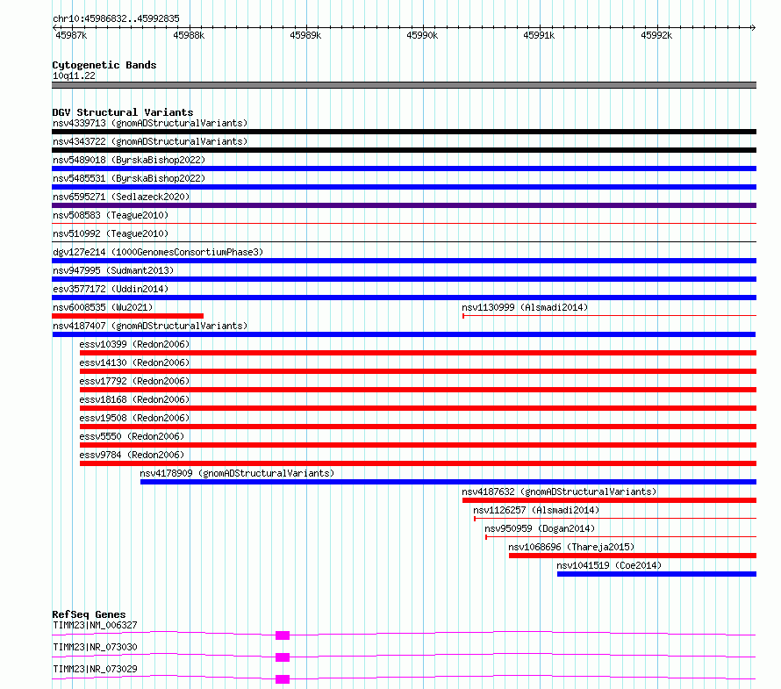The image size is (781, 689).
Task: Click the 45991k ruler position
Action: (539, 35)
